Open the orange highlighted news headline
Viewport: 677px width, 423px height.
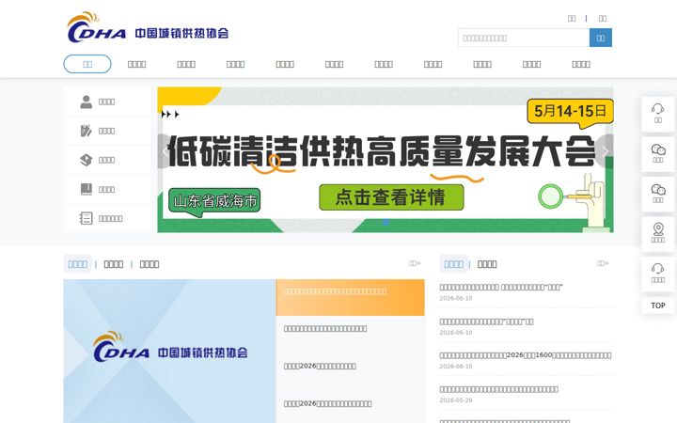point(350,297)
